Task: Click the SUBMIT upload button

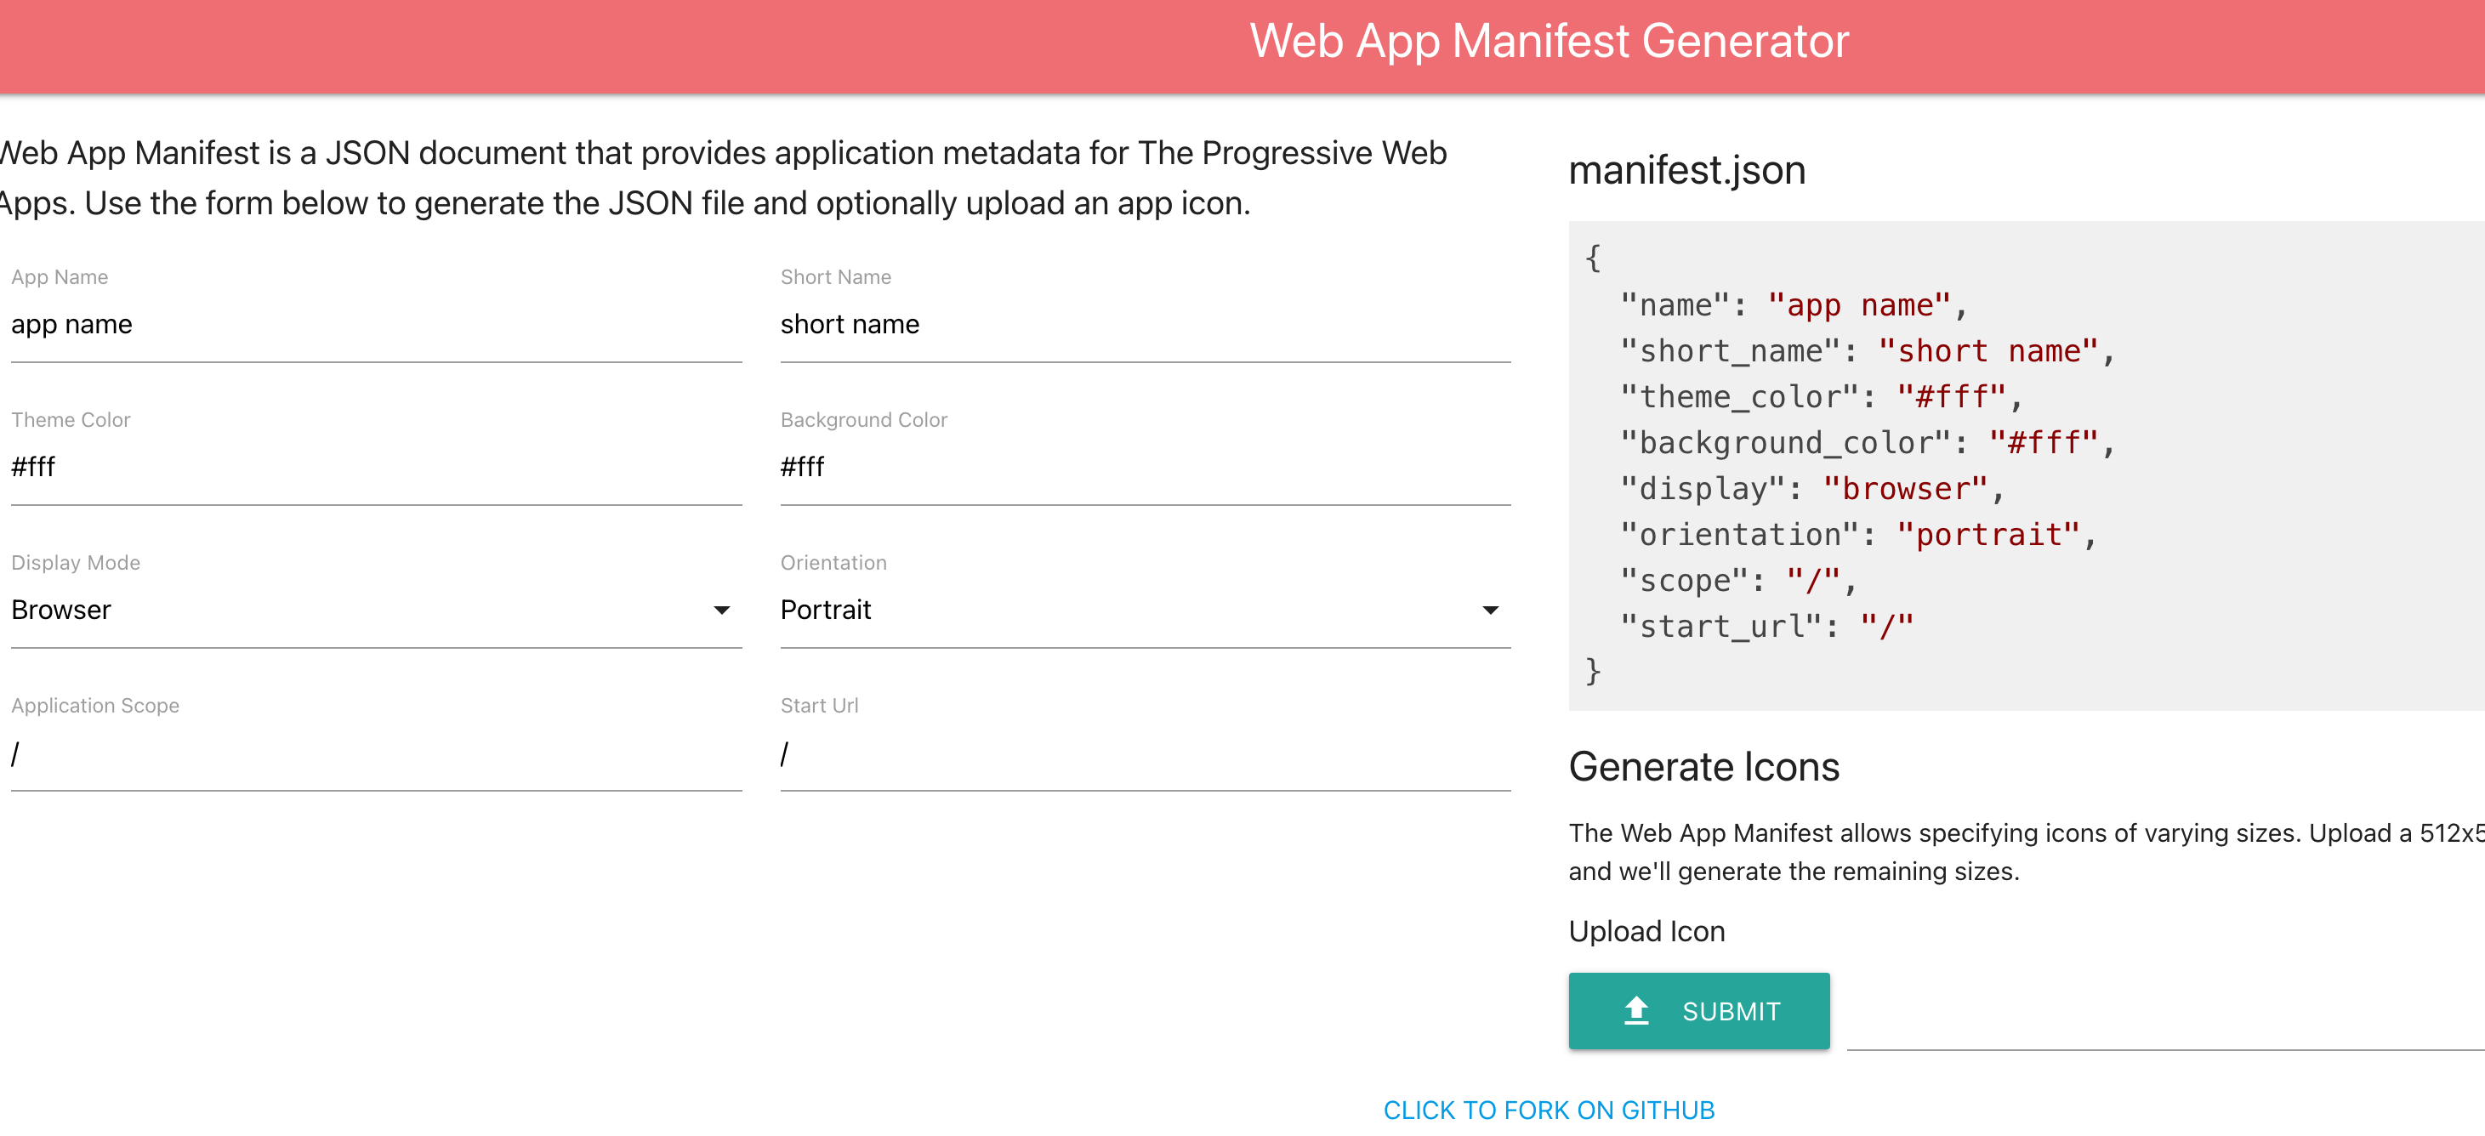Action: coord(1697,1011)
